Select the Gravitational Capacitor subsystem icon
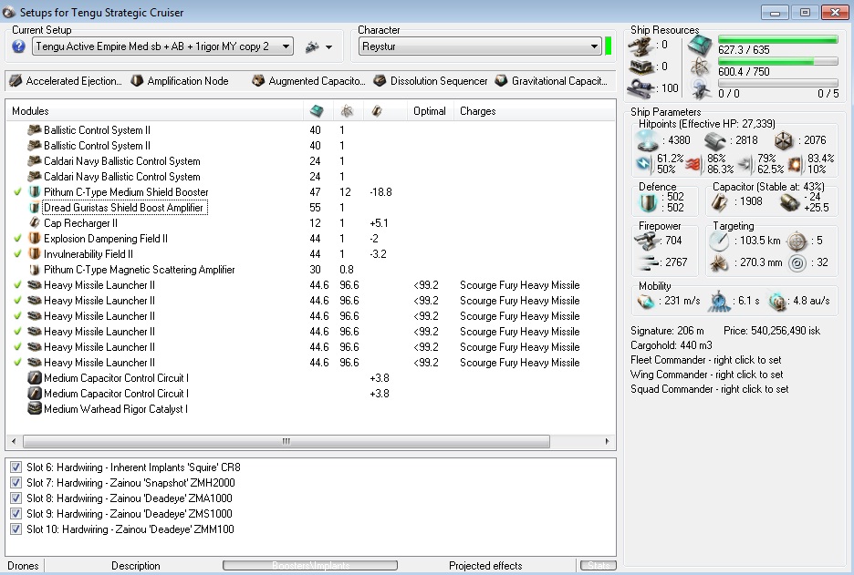The image size is (854, 575). pyautogui.click(x=501, y=81)
